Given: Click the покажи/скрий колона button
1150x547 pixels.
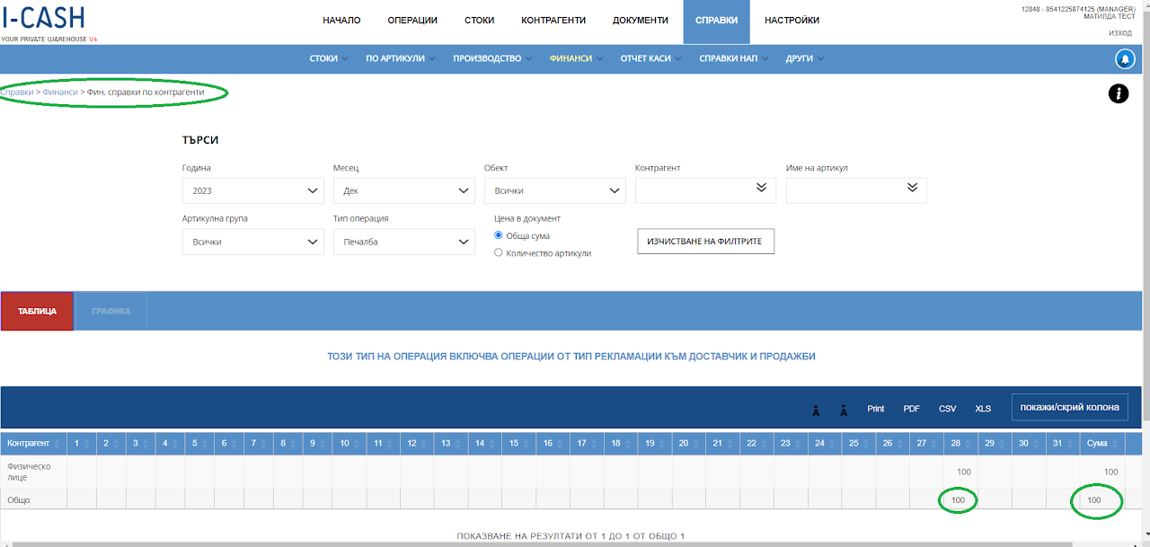Looking at the screenshot, I should click(x=1069, y=407).
